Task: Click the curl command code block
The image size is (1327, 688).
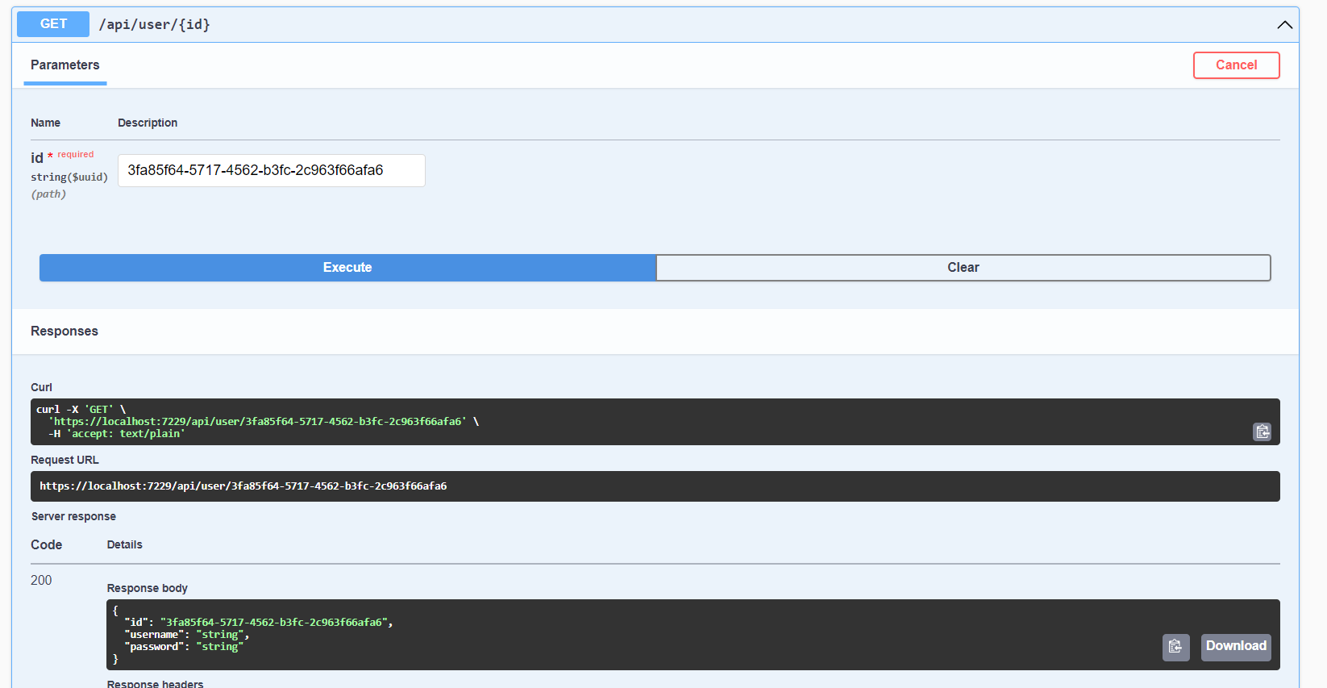Action: (655, 422)
